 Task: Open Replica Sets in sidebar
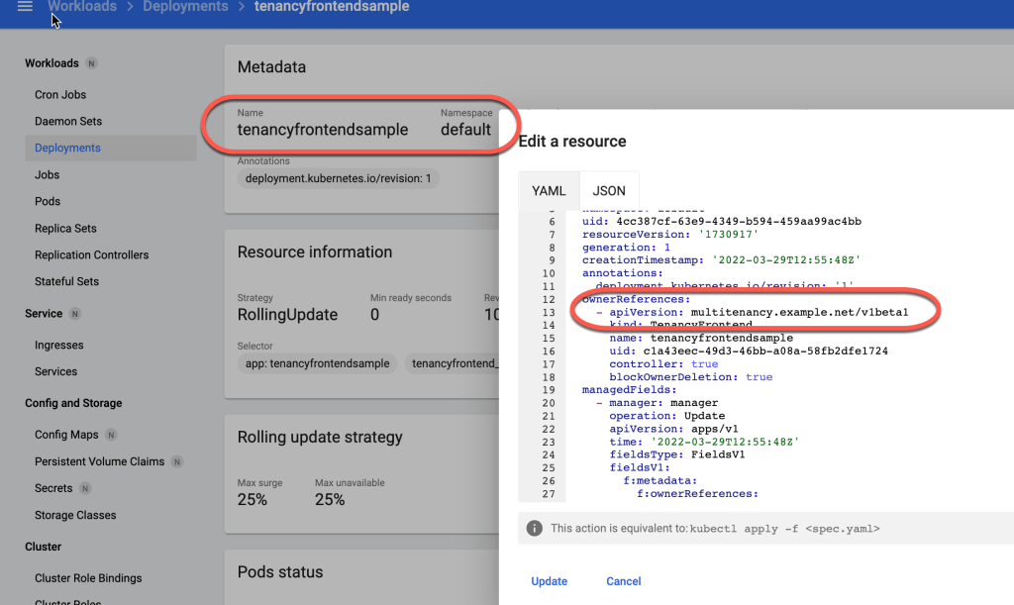(x=65, y=228)
